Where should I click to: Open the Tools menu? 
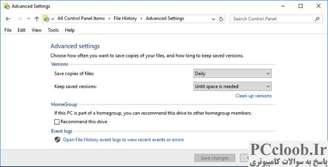tap(53, 30)
